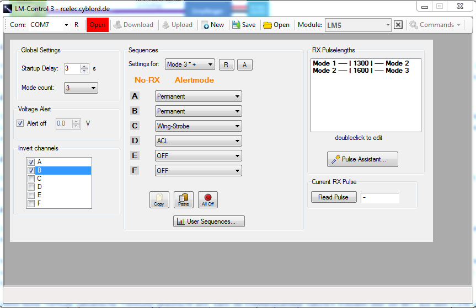Click the application icon in title bar
This screenshot has width=476, height=308.
(x=8, y=9)
